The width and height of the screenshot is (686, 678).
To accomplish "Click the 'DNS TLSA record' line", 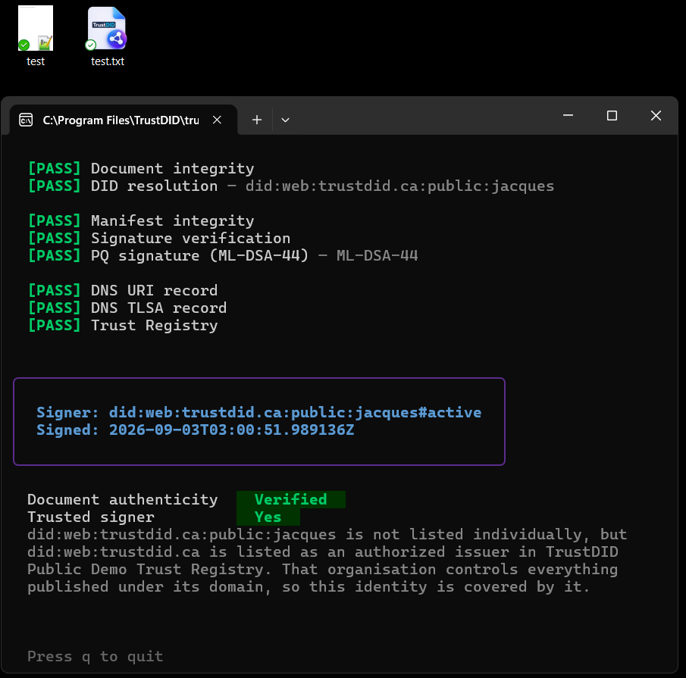I will pos(127,308).
